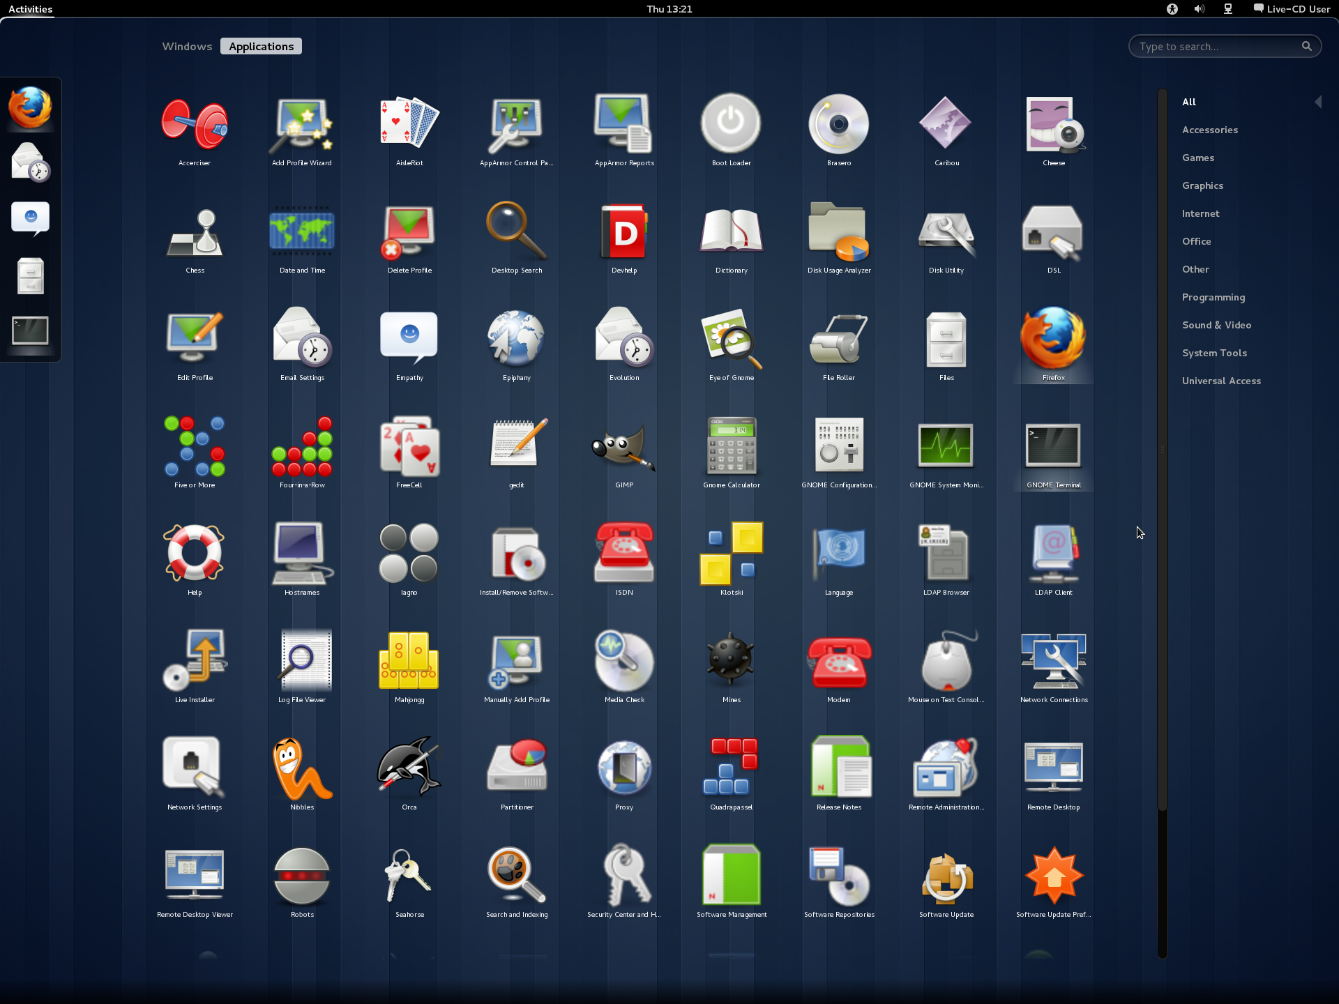This screenshot has height=1004, width=1339.
Task: Filter apps by Accessories category
Action: pyautogui.click(x=1210, y=130)
